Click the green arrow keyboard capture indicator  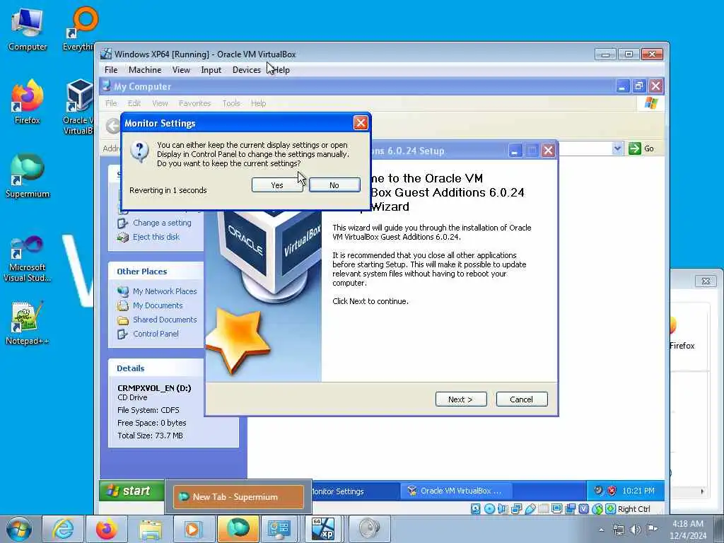(x=610, y=509)
